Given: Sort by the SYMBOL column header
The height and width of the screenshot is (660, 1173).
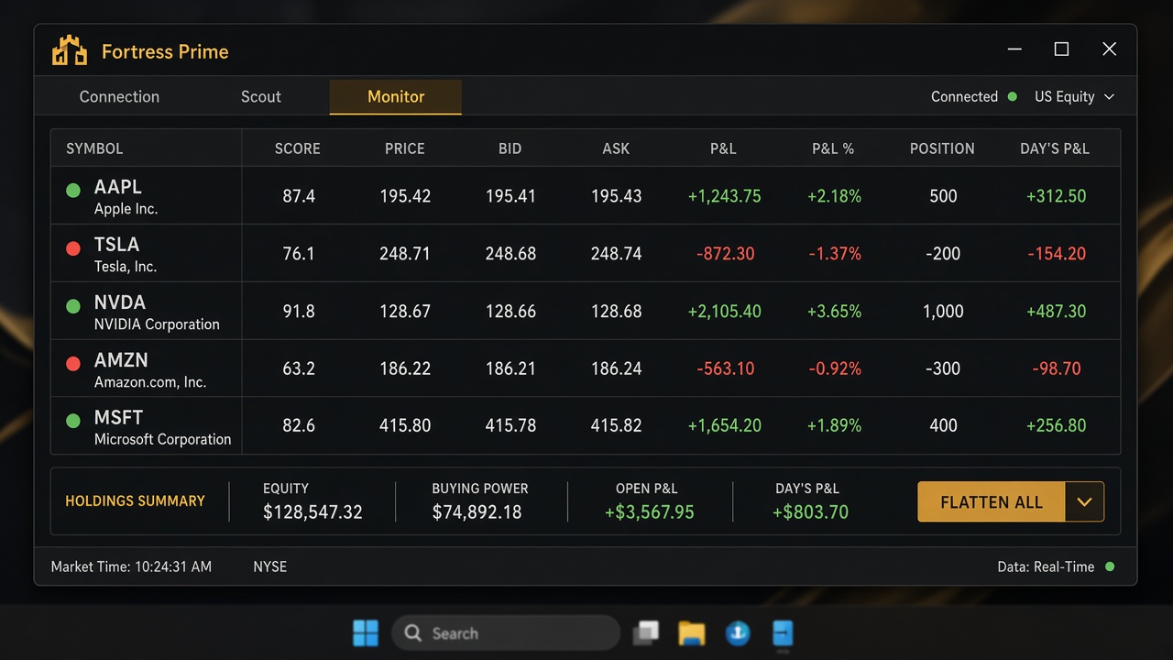Looking at the screenshot, I should pos(94,148).
